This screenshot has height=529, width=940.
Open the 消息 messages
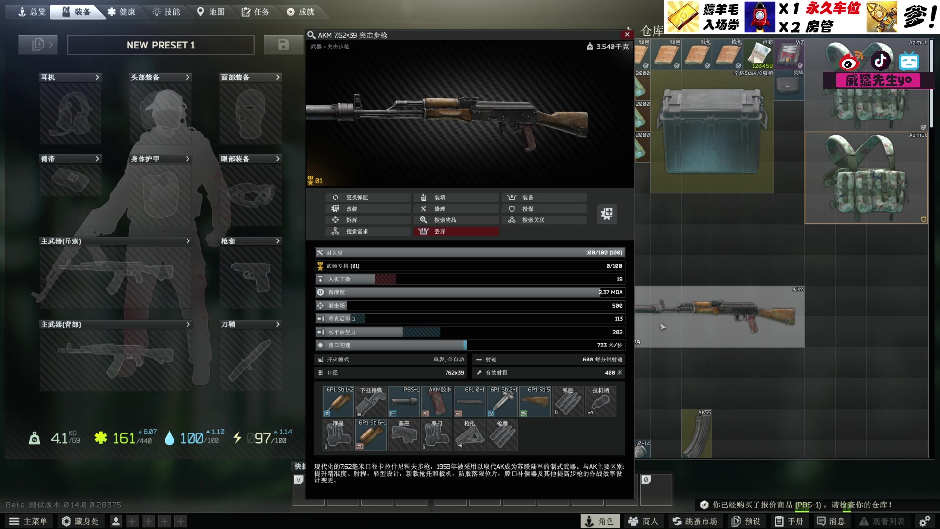click(831, 521)
